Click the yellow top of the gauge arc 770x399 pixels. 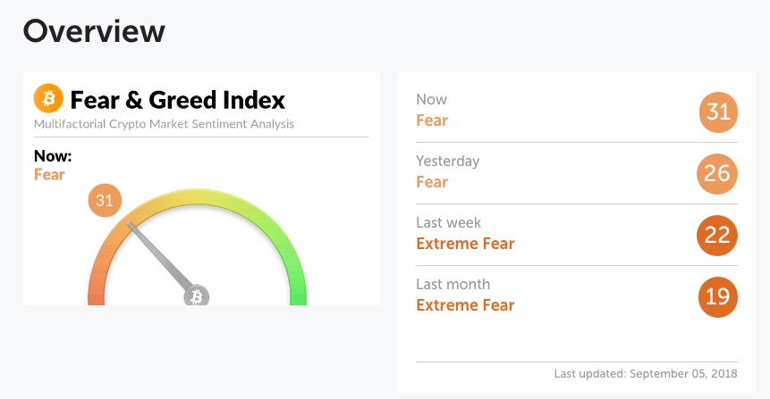(197, 197)
